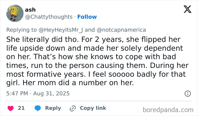Open the info icon beside the timestamp
Image resolution: width=198 pixels, height=116 pixels.
point(187,93)
